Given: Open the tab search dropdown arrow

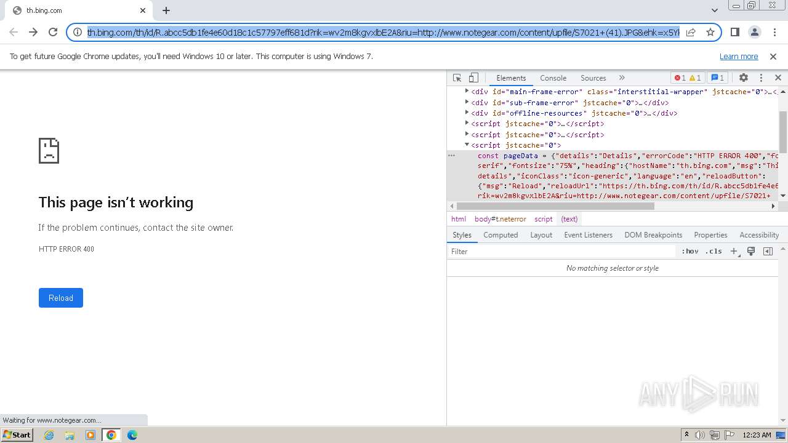Looking at the screenshot, I should click(x=714, y=10).
